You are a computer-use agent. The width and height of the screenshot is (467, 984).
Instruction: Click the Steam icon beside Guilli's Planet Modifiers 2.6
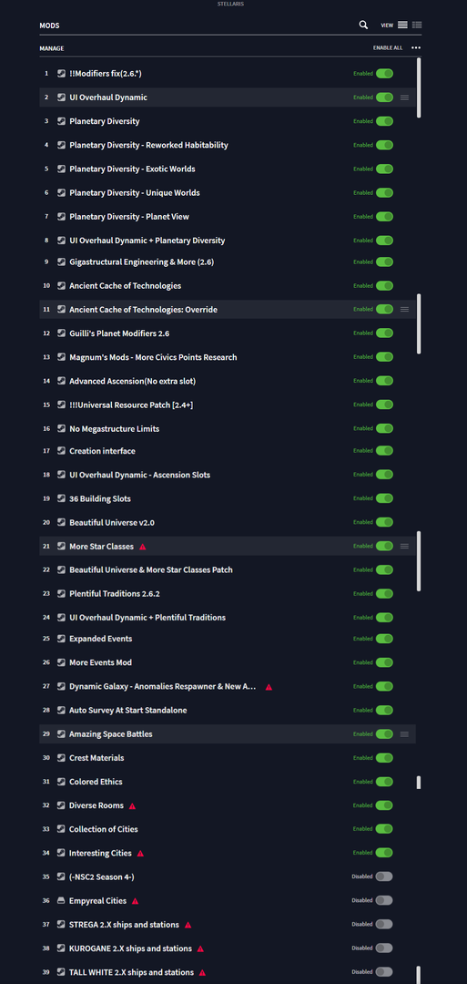(61, 333)
